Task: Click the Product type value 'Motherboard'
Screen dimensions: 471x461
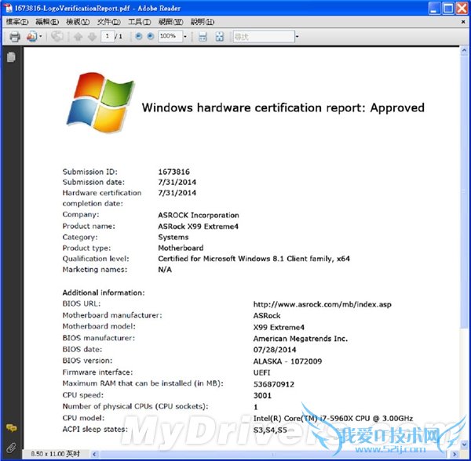Action: [181, 248]
